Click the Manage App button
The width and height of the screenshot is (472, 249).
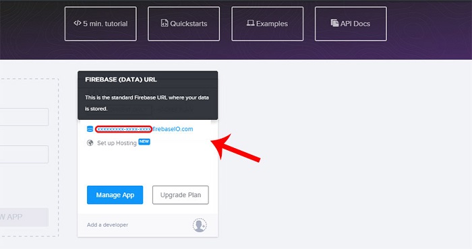tap(115, 195)
